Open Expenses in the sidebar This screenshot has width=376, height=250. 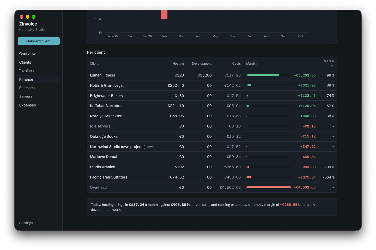(x=28, y=105)
